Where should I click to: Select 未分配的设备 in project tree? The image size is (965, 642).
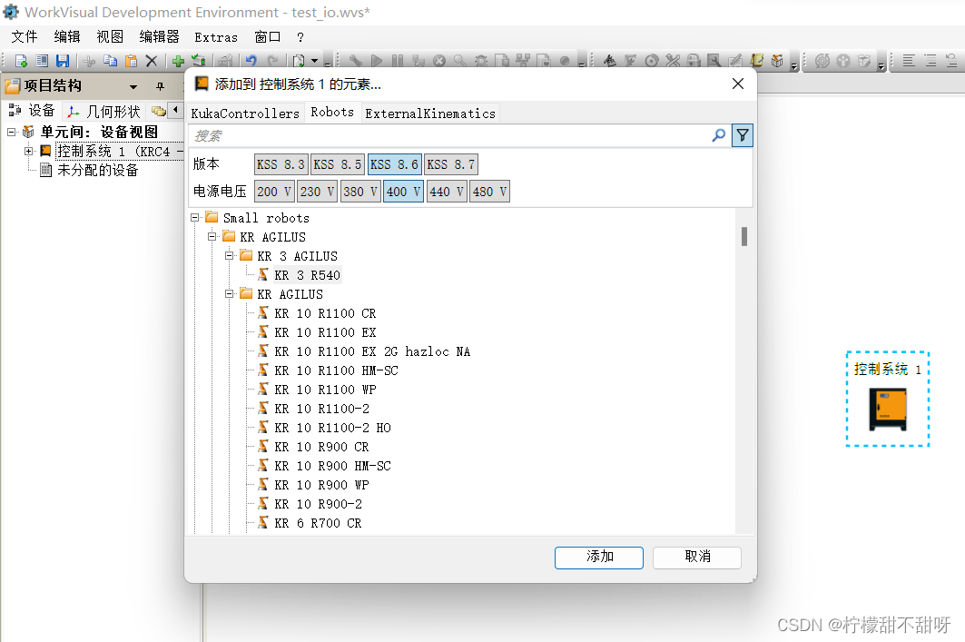coord(98,171)
